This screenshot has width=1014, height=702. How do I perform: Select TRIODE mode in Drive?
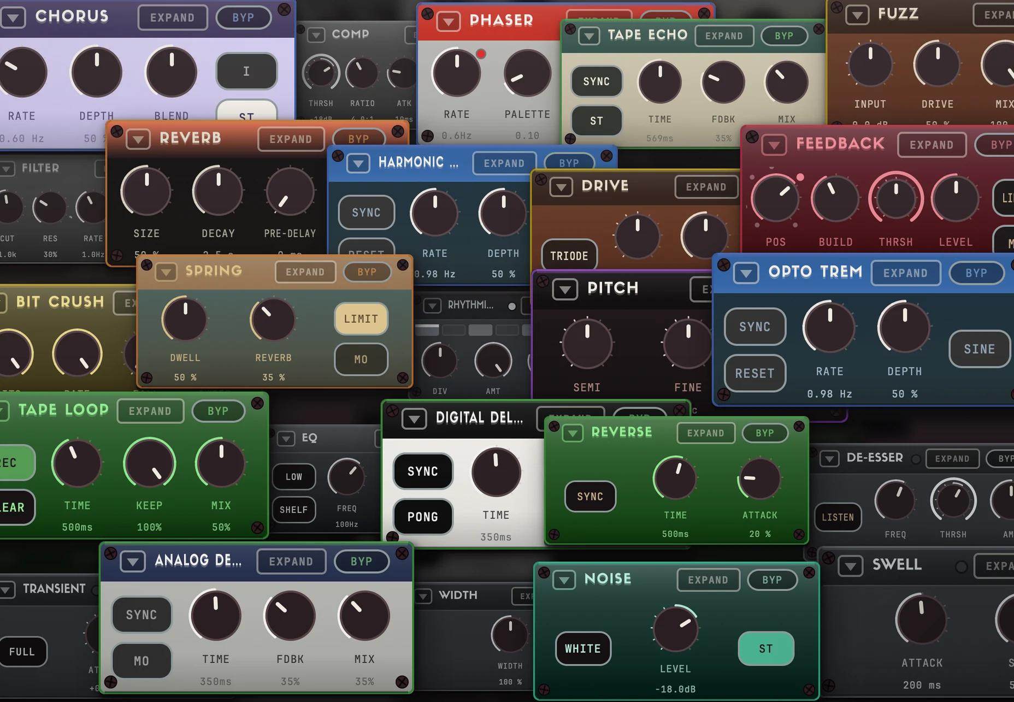(x=569, y=256)
